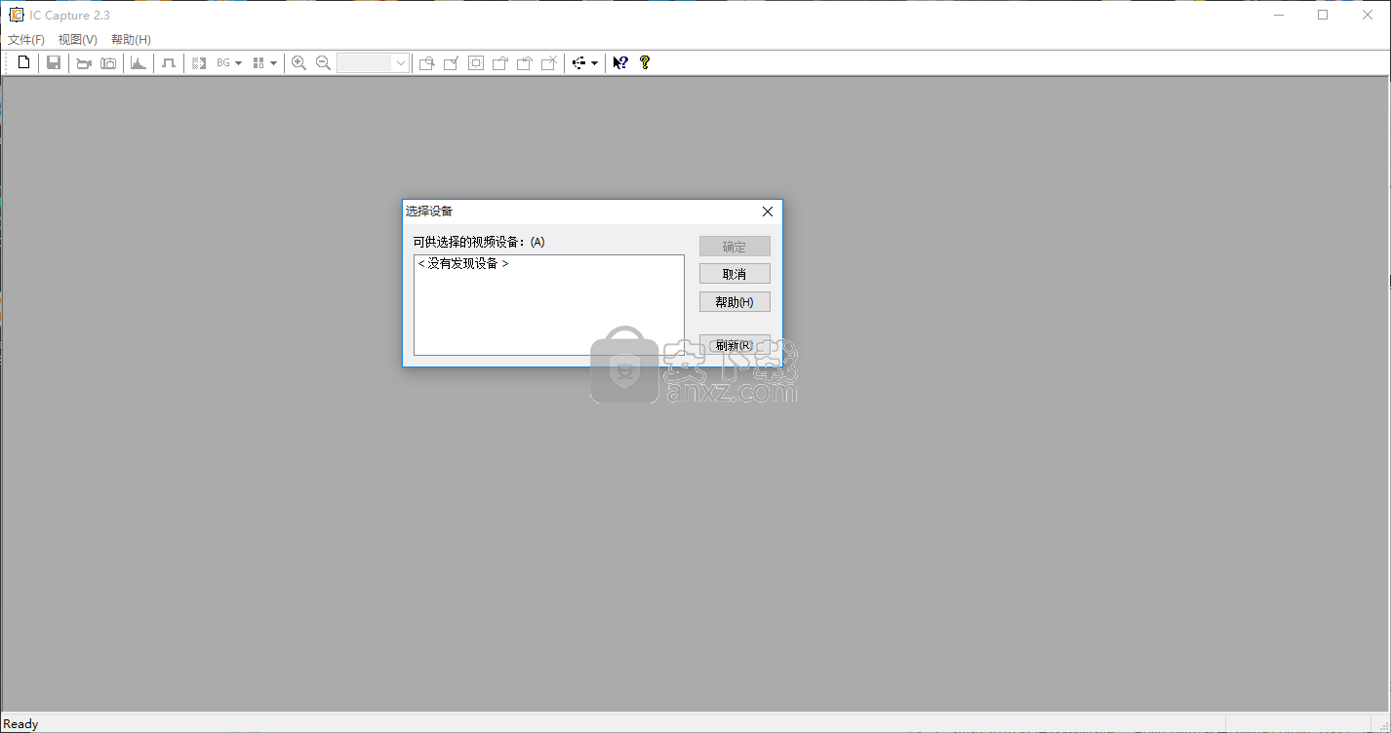Click the checkered pattern toolbar icon
Screen dimensions: 1391x733
[x=199, y=62]
